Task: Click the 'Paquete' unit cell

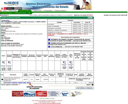Action: pos(37,79)
